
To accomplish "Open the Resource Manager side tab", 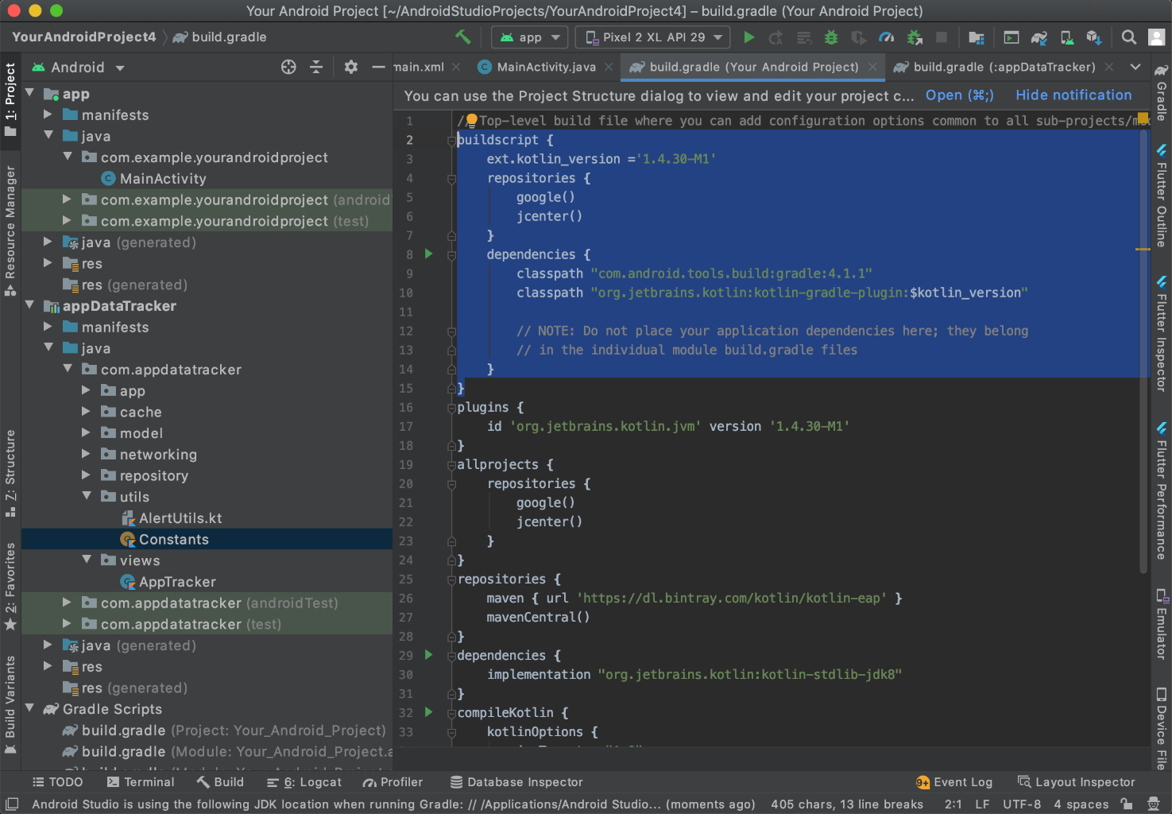I will pyautogui.click(x=10, y=231).
